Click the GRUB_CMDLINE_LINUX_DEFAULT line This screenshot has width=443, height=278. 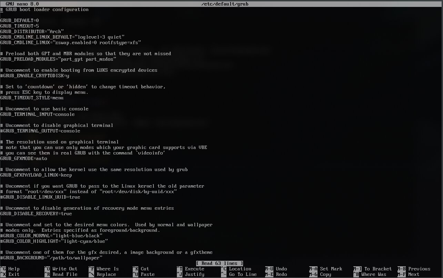[62, 37]
